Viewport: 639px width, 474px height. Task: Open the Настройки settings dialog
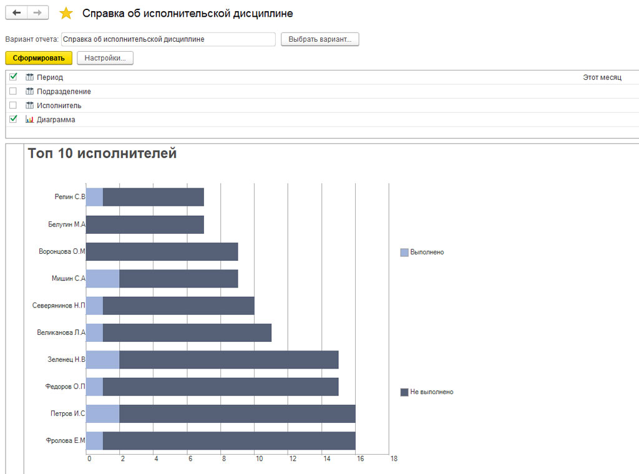tap(105, 58)
